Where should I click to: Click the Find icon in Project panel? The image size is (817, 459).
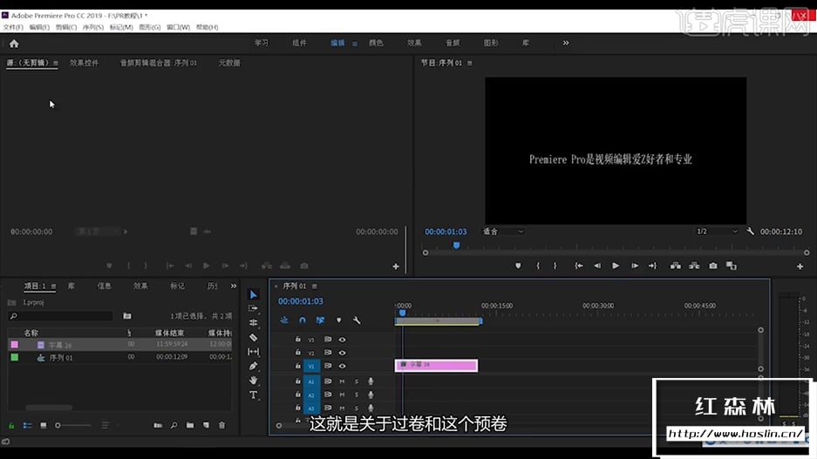(x=174, y=425)
